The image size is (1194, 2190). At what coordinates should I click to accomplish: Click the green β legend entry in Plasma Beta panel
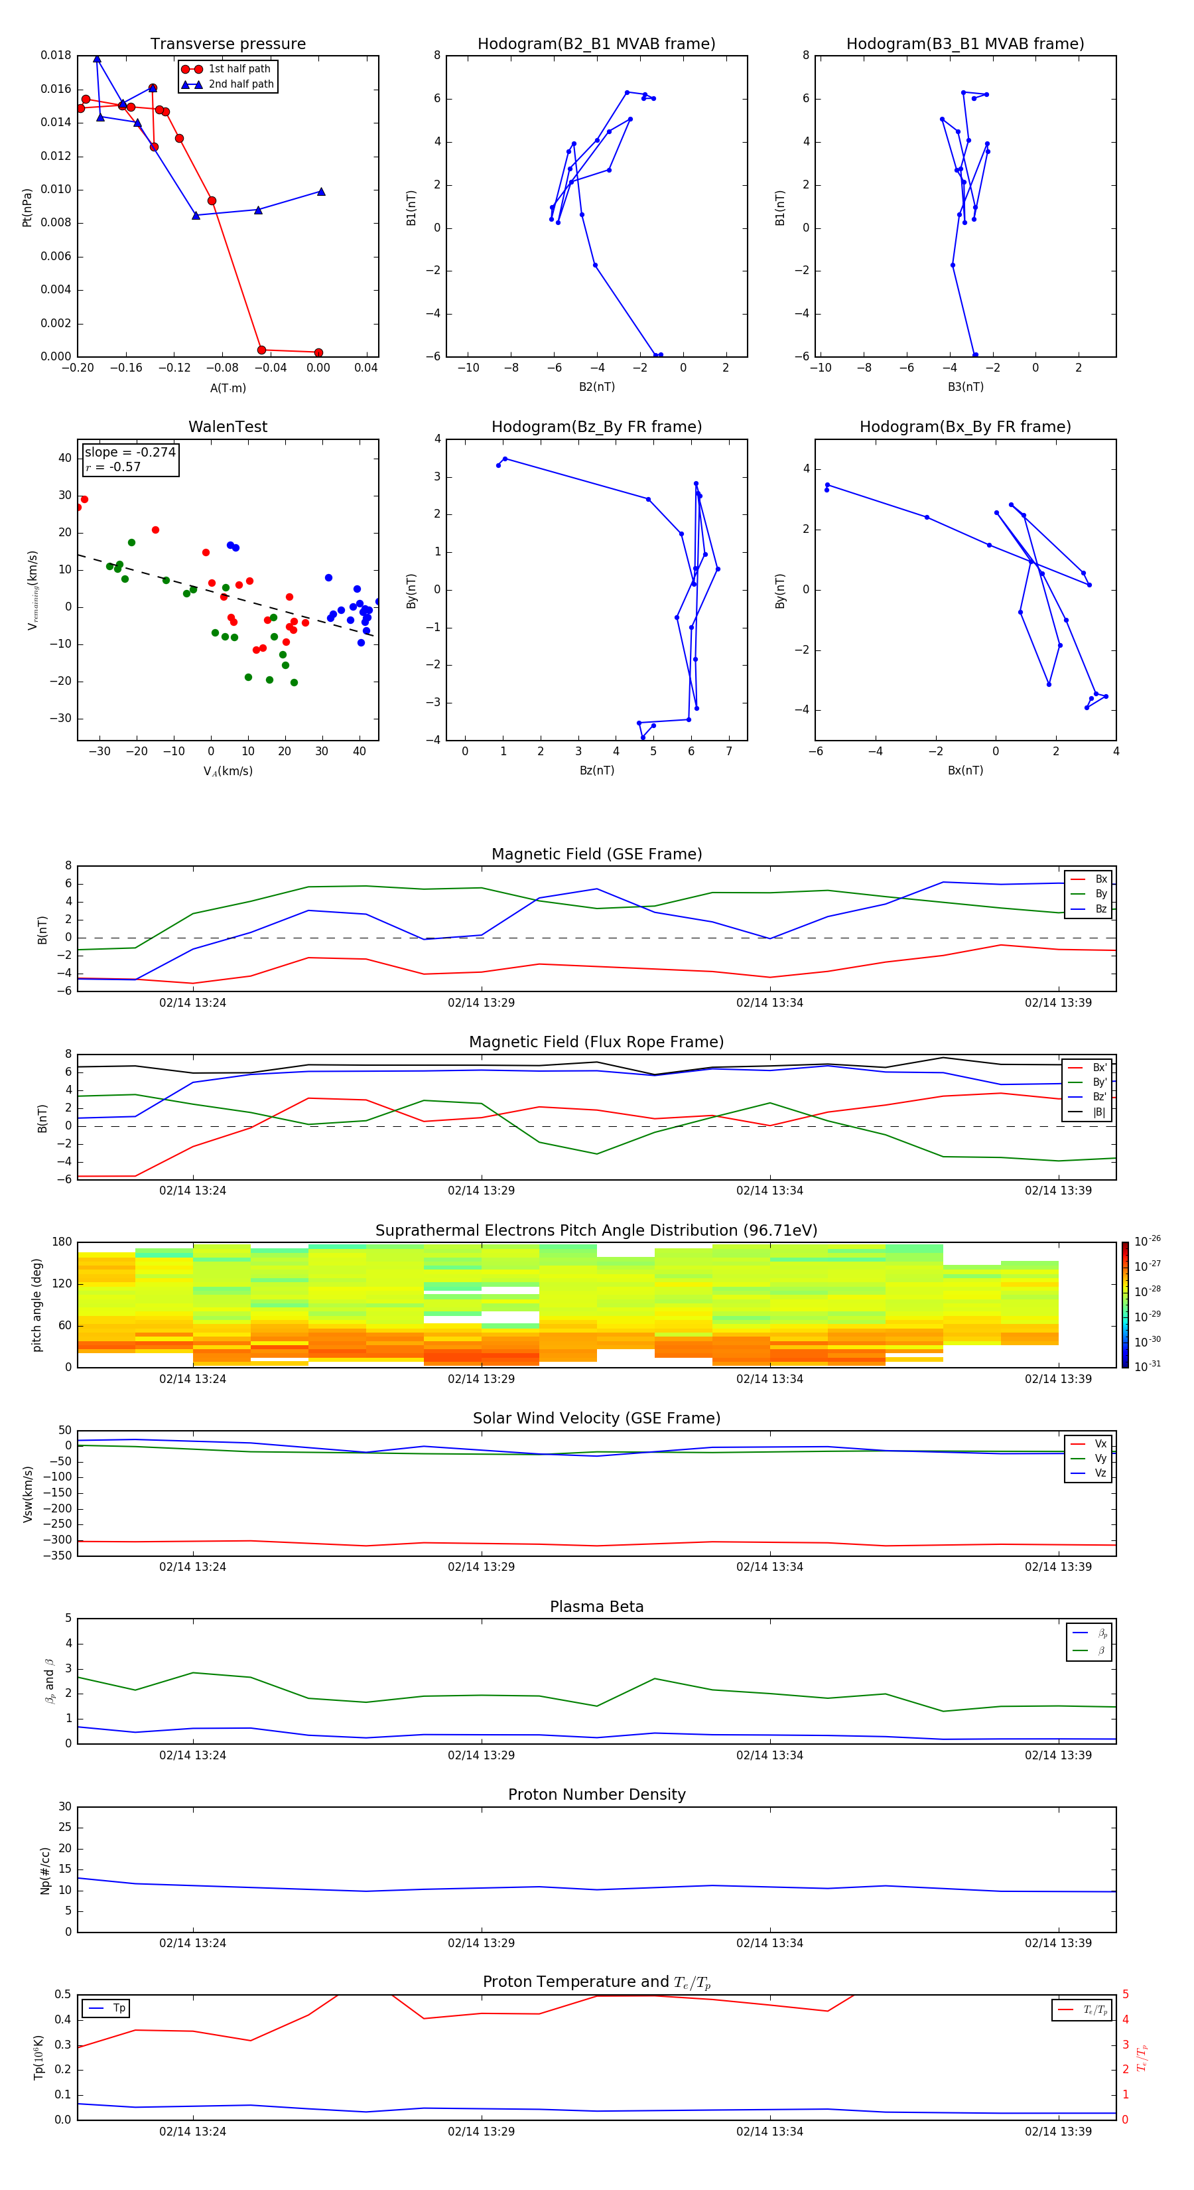point(1089,1650)
